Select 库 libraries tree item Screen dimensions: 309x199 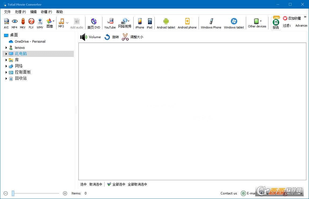tap(17, 60)
